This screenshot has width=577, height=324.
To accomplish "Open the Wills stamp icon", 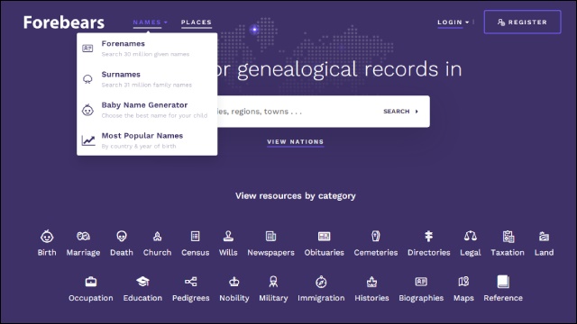I will [x=228, y=236].
